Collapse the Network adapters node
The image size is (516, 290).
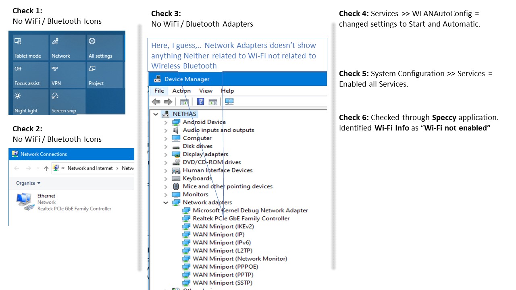point(166,203)
